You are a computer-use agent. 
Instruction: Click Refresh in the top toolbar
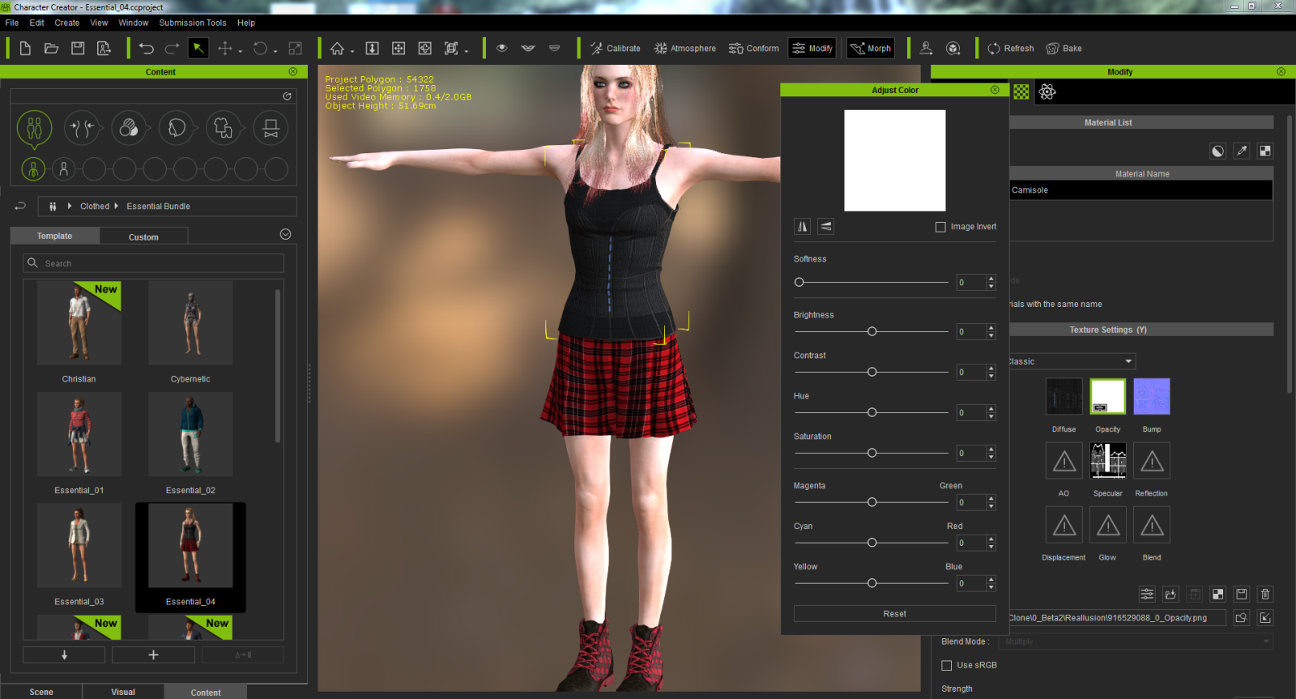(1011, 49)
